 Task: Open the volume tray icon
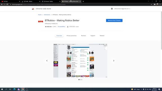[x=148, y=89]
